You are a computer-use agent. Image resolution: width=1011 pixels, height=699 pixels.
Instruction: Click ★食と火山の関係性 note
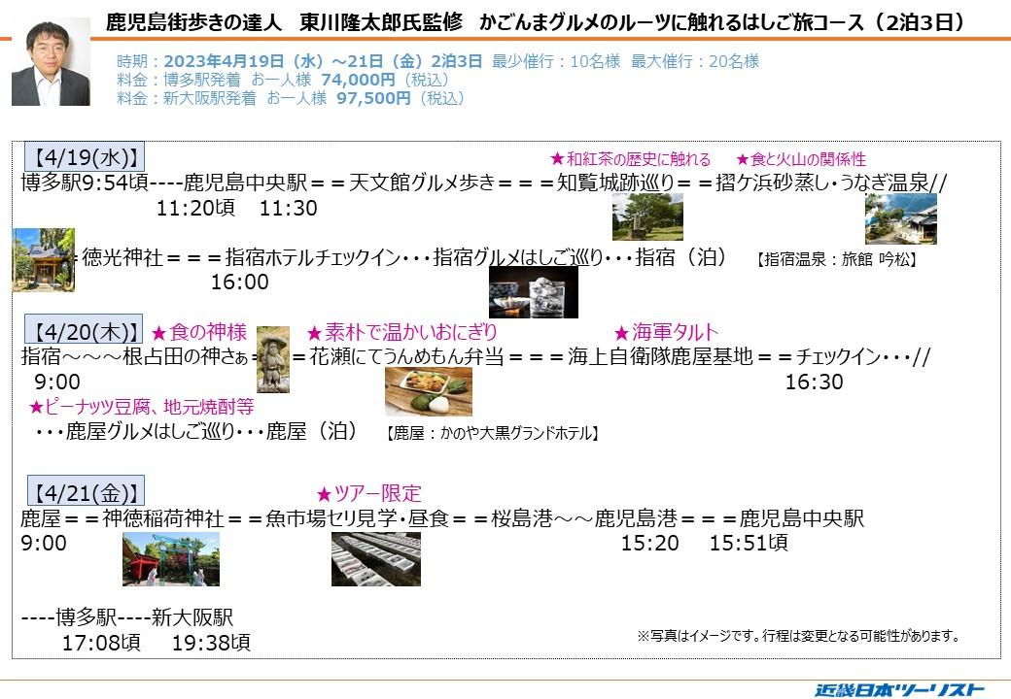(801, 159)
